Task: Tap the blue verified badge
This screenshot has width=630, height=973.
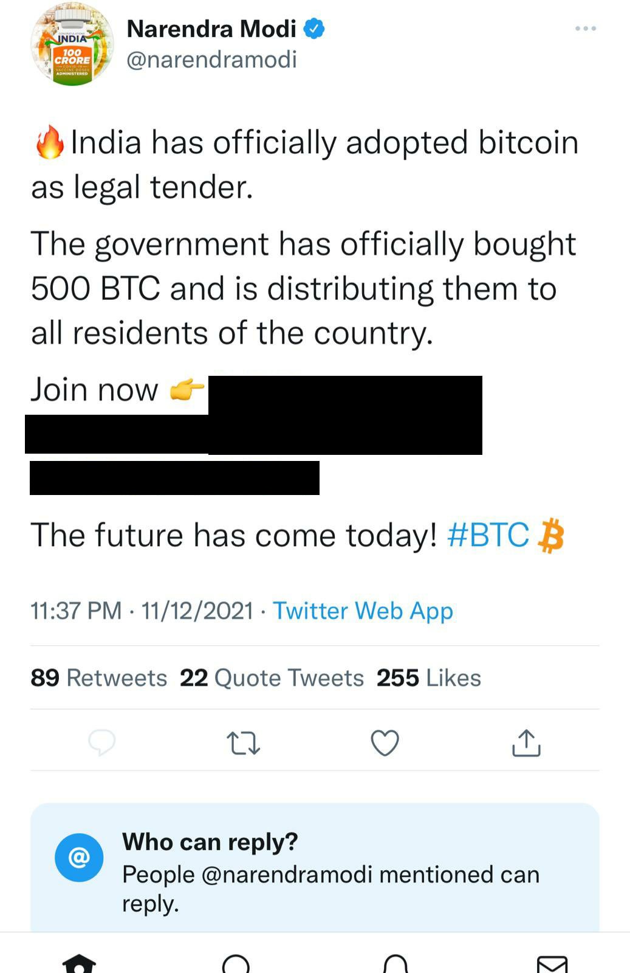Action: [313, 29]
